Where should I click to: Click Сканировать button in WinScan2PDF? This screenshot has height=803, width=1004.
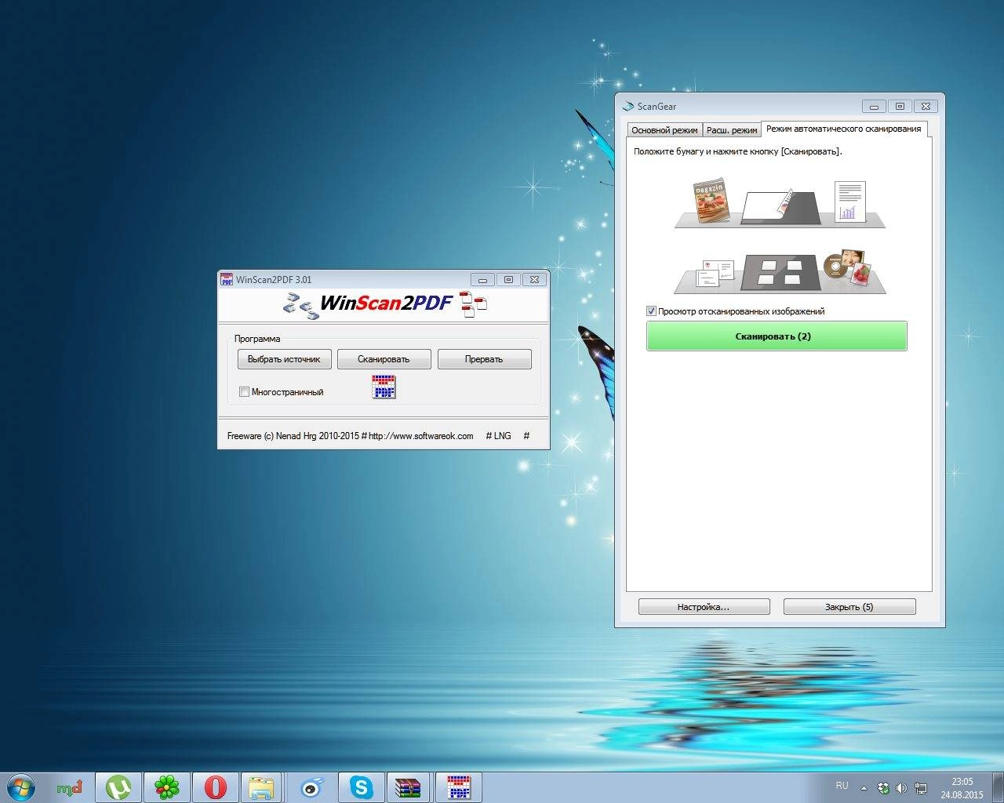tap(384, 359)
